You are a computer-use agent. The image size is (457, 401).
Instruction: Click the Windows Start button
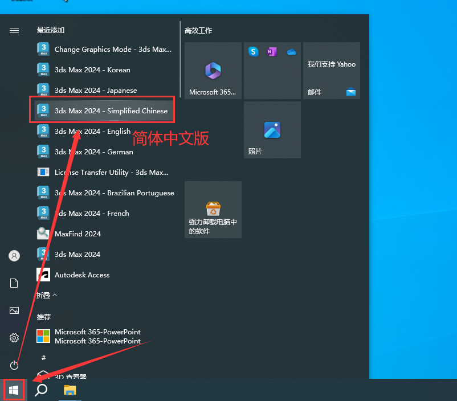(14, 390)
